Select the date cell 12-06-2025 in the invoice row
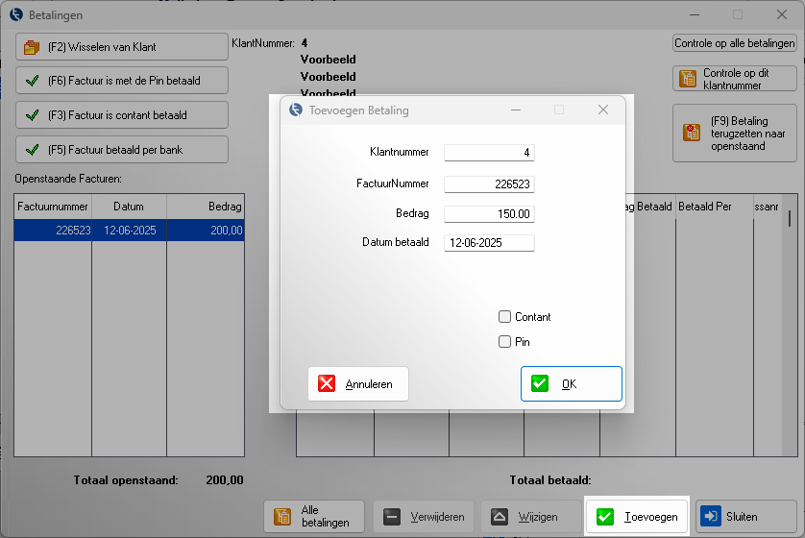 pyautogui.click(x=130, y=230)
